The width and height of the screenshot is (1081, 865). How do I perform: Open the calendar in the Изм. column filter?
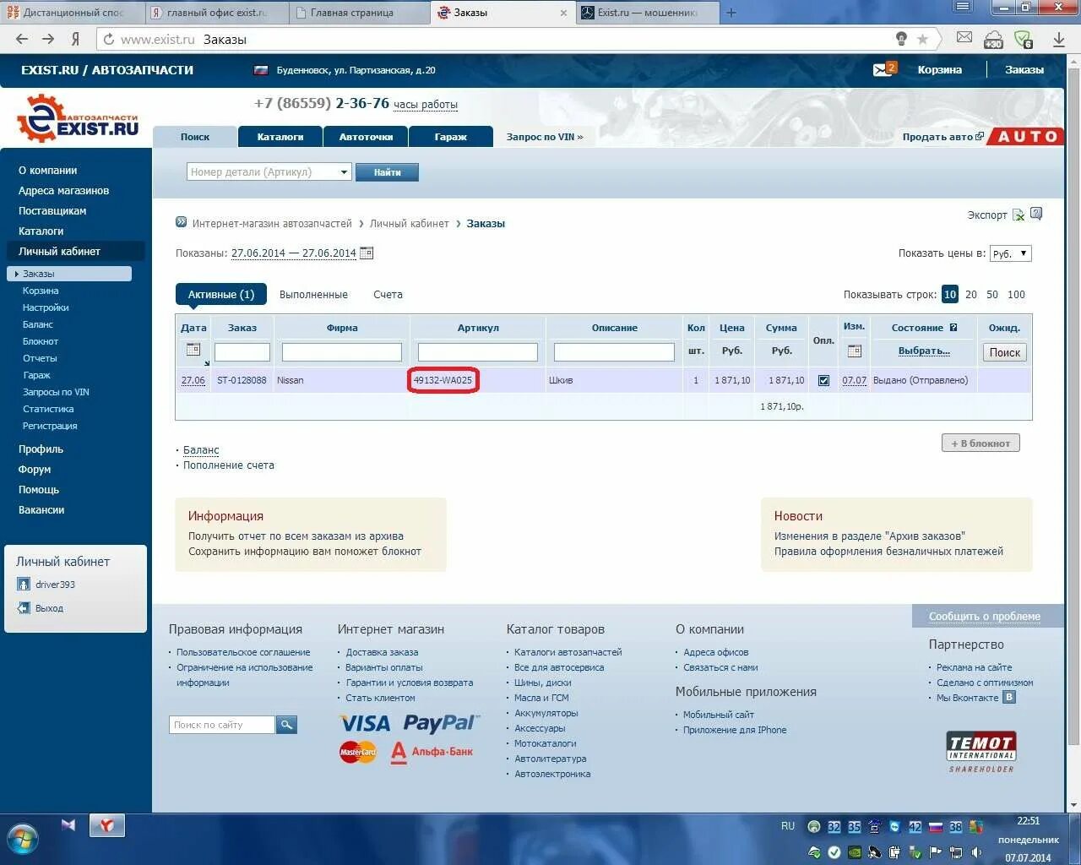pyautogui.click(x=855, y=351)
